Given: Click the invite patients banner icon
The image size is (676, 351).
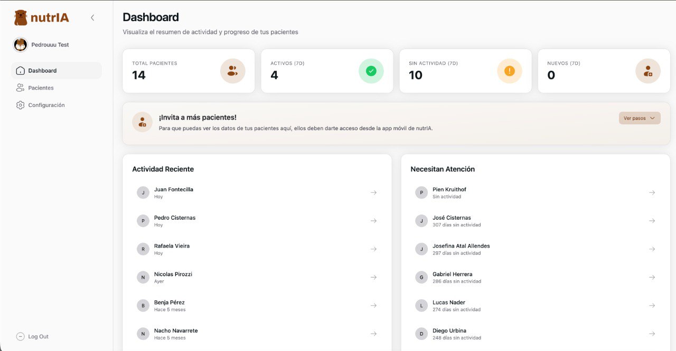Looking at the screenshot, I should [142, 122].
